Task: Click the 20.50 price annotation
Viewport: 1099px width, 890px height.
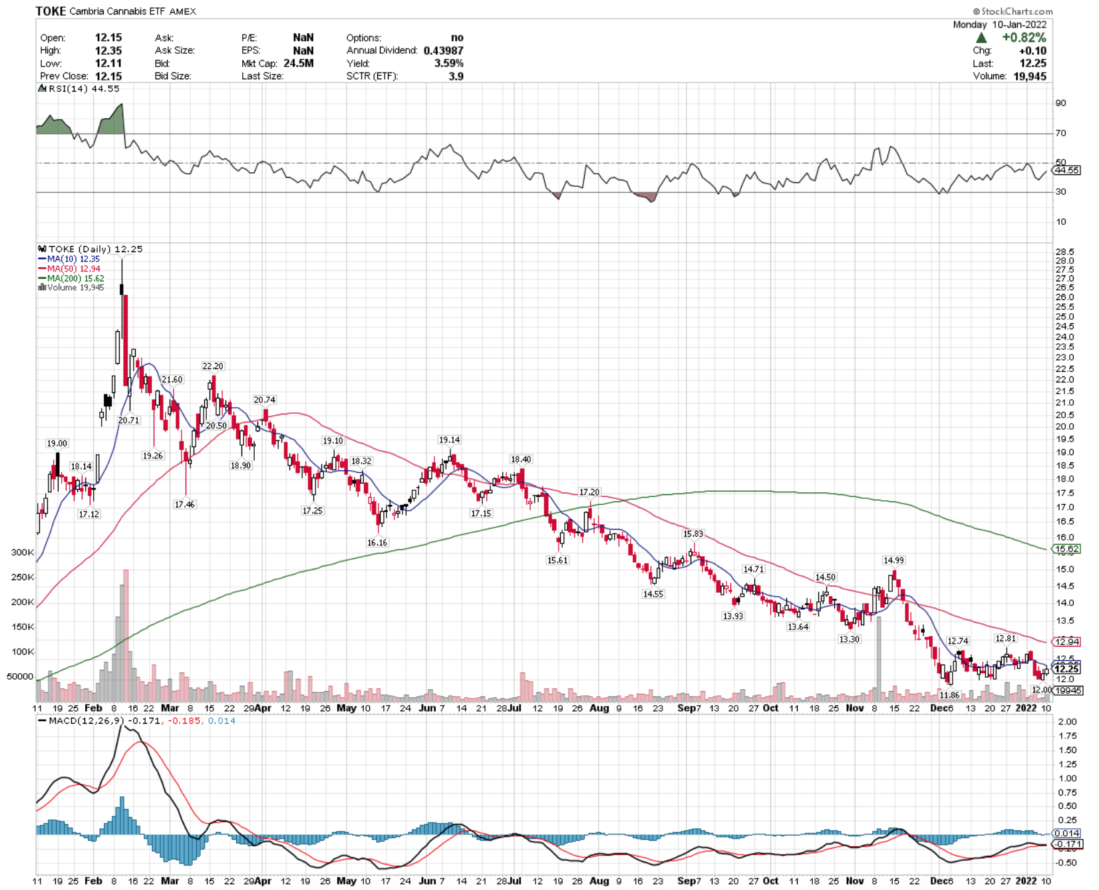Action: point(216,426)
